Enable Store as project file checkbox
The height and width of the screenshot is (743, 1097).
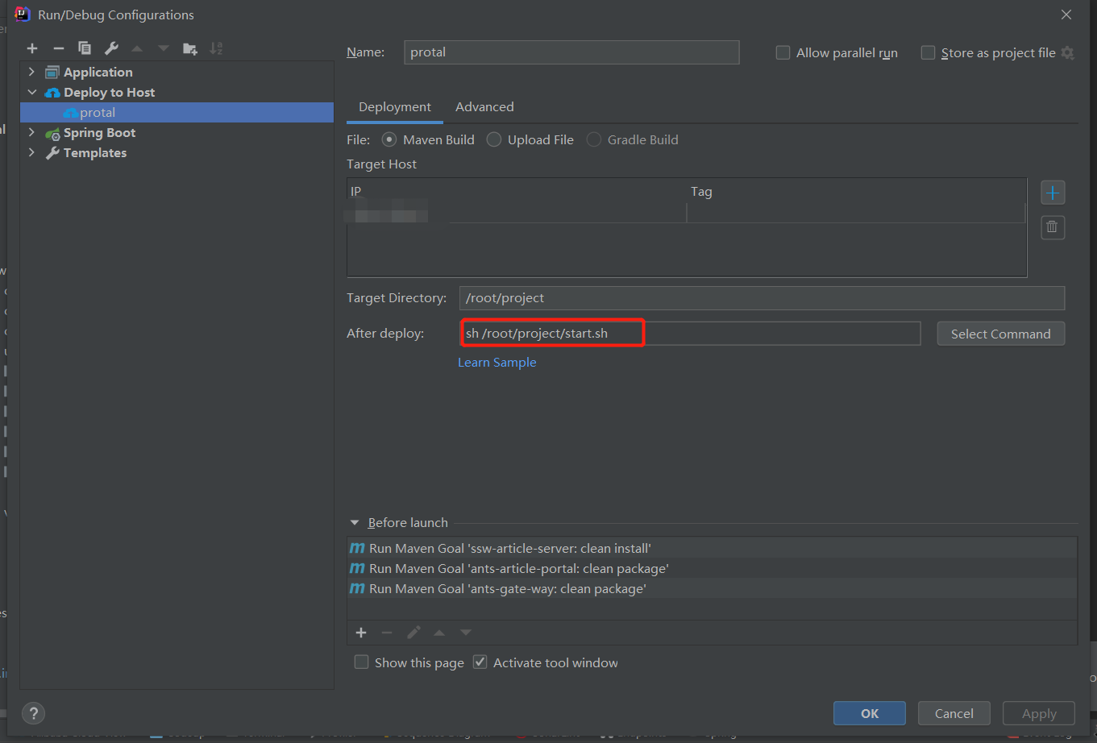coord(928,53)
